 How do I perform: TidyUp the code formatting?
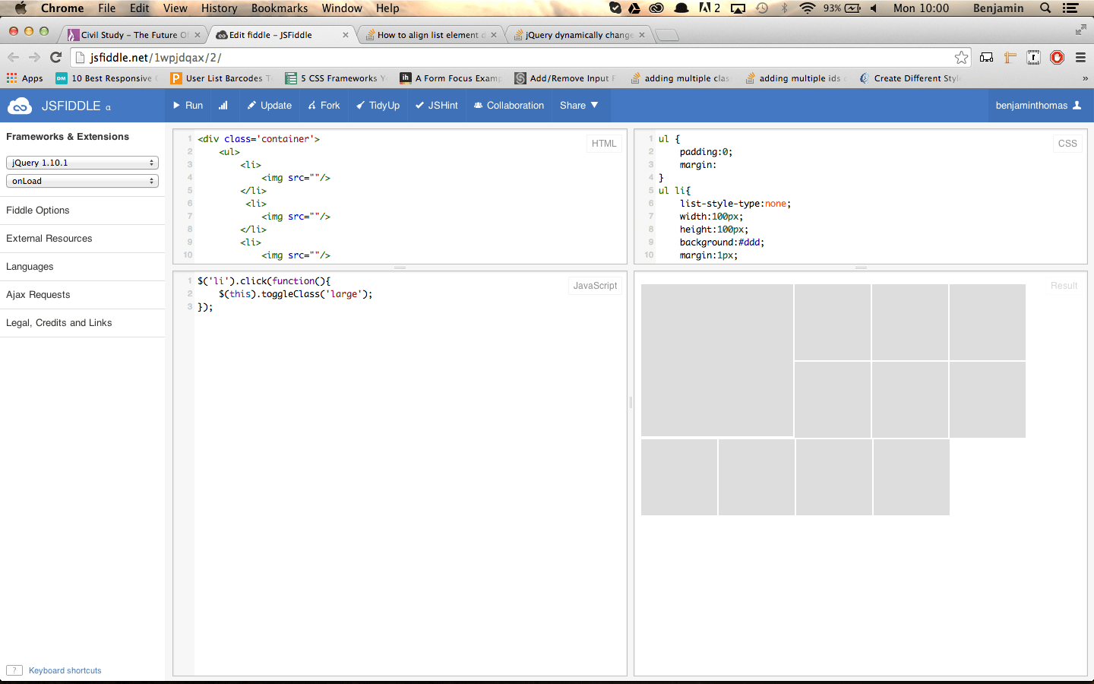[378, 106]
